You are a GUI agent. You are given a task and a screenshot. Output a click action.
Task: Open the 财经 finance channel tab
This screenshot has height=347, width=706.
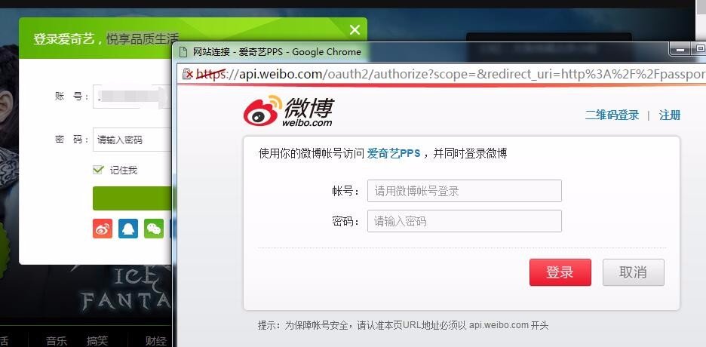click(156, 341)
